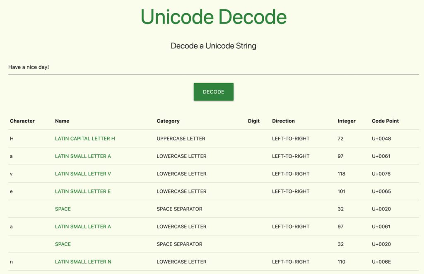This screenshot has height=274, width=424.
Task: Select the Direction column header
Action: (x=283, y=121)
